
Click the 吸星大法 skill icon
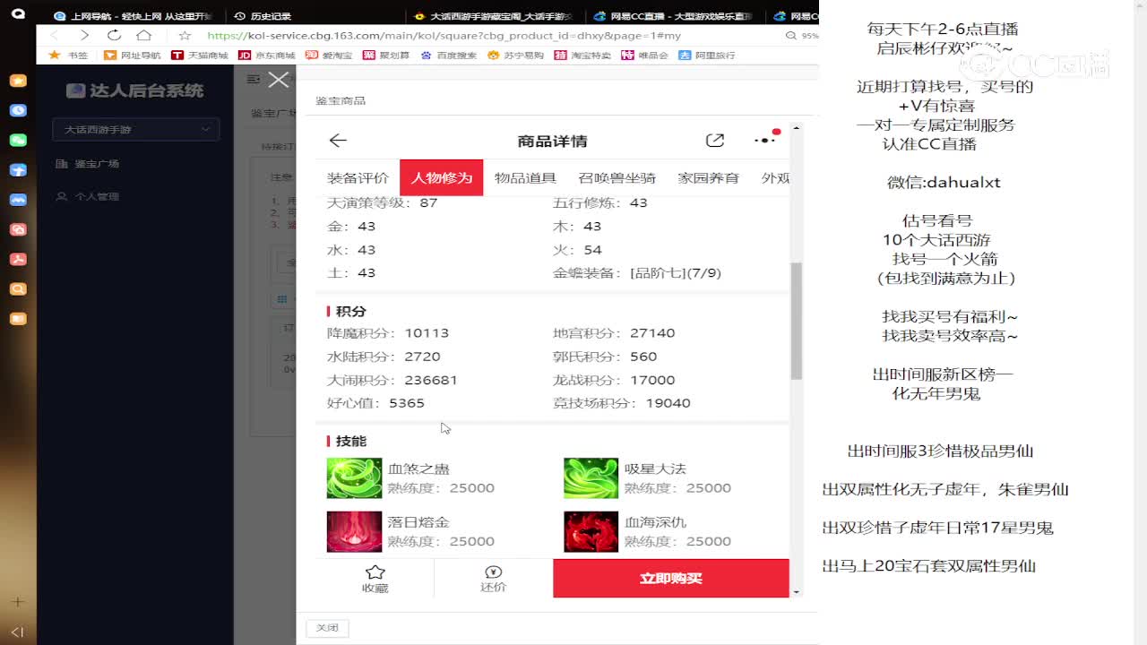[591, 477]
